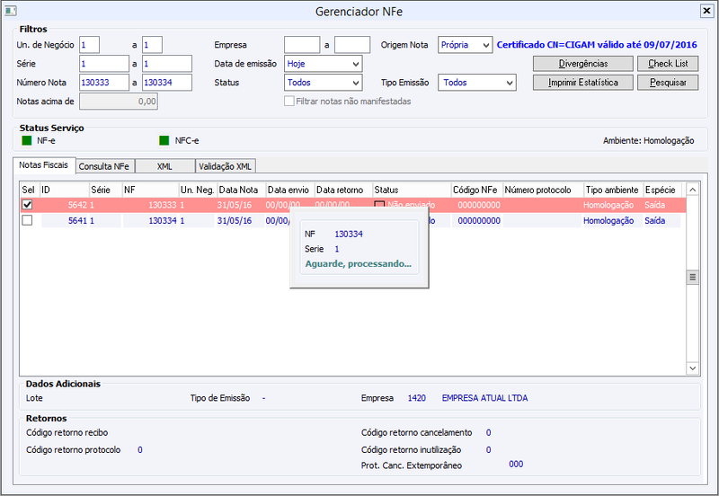Click NF cell 130333 in highlighted row
719x496 pixels.
[x=150, y=205]
